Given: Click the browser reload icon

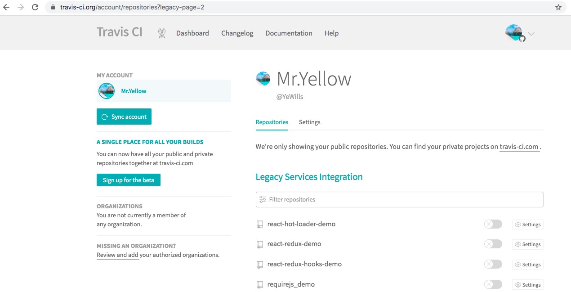Looking at the screenshot, I should [x=35, y=7].
